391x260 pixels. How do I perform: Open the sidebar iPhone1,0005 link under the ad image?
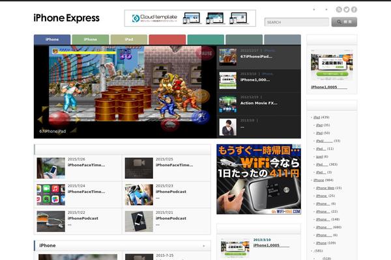tap(328, 87)
